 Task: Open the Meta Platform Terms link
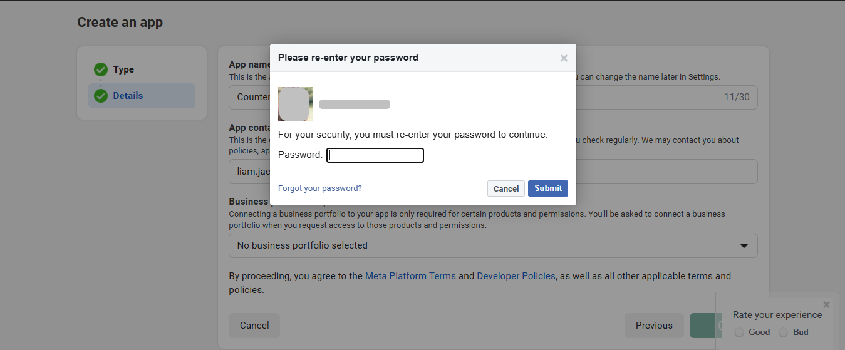click(x=410, y=276)
